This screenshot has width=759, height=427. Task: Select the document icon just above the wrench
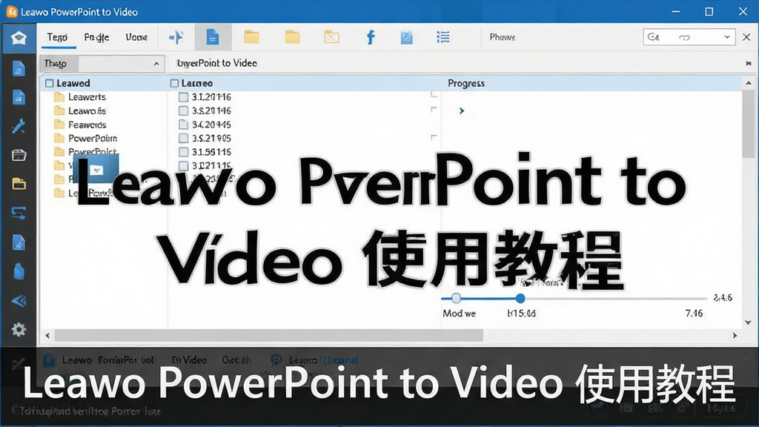click(19, 98)
